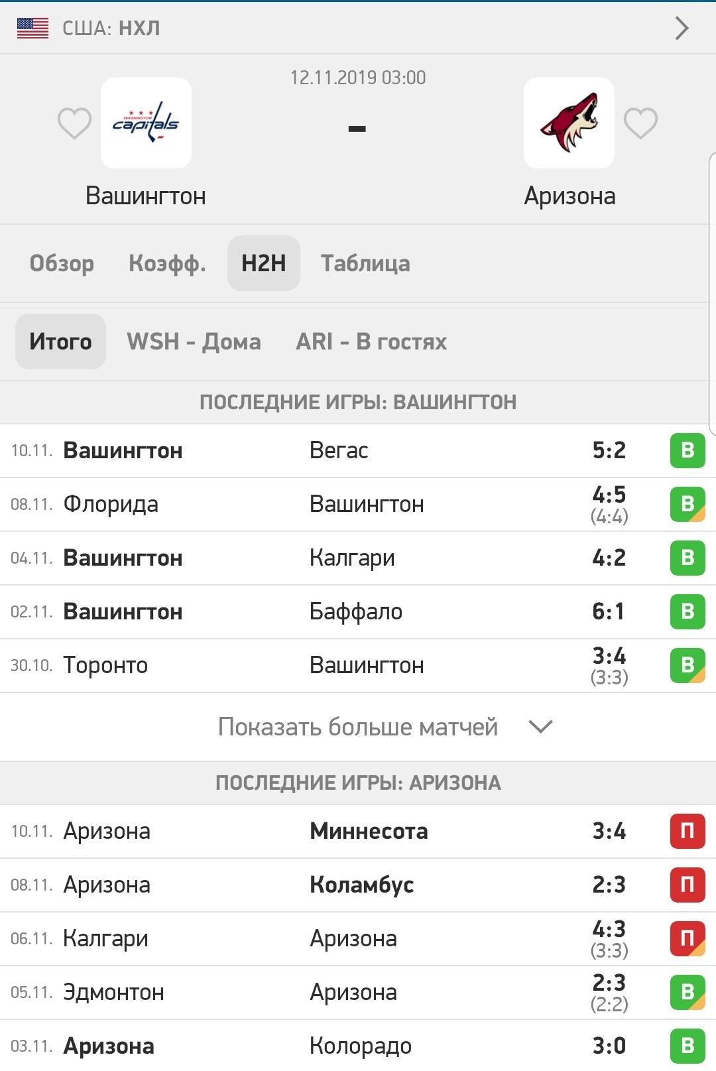Screen dimensions: 716x1071
Task: Select the Итого filter
Action: 60,342
